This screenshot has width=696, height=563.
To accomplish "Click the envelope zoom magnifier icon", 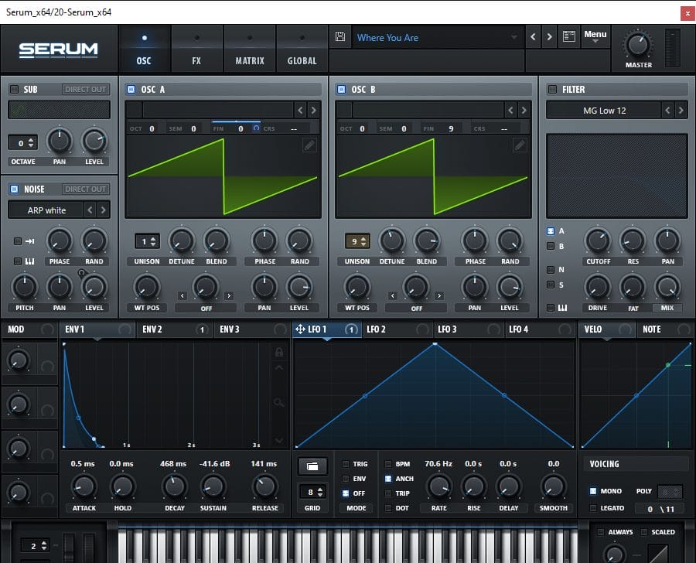I will click(279, 402).
